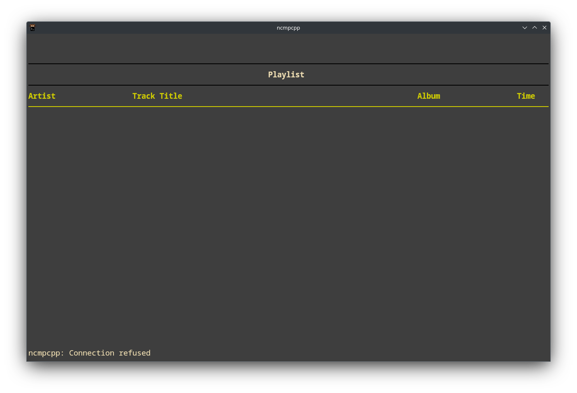Minimize the ncmpcpp window

(x=525, y=28)
